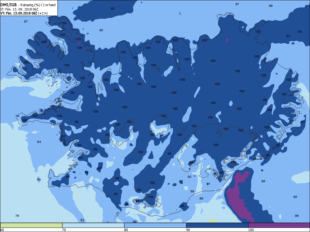Screen dimensions: 310x232
Task: Click the humidity value 86 on the map
Action: (x=297, y=216)
